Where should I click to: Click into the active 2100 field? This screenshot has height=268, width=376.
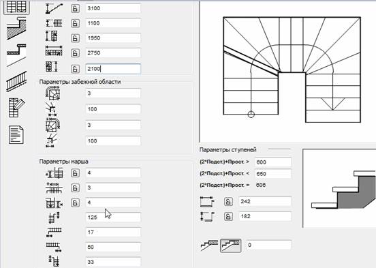113,69
